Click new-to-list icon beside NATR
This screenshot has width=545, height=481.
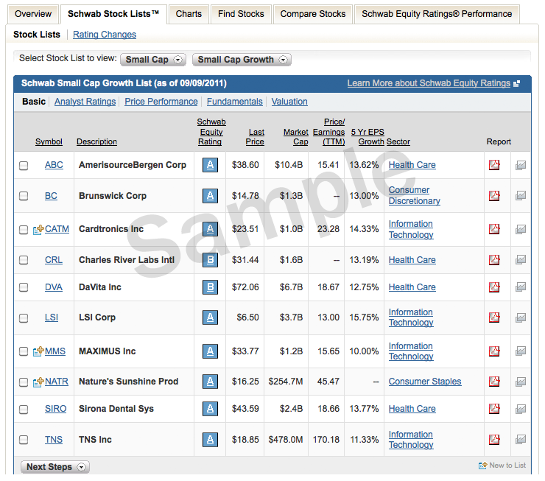38,382
